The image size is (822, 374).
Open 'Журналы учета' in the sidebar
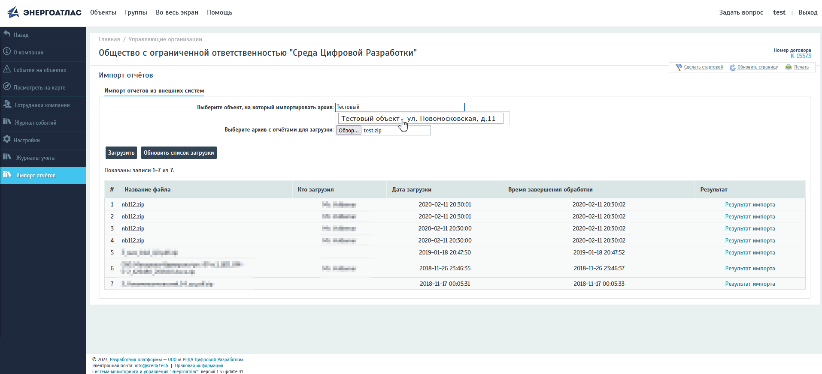pos(35,158)
